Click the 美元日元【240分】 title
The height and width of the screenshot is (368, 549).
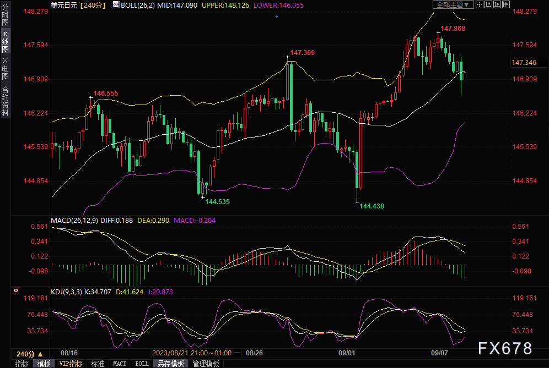tap(78, 6)
